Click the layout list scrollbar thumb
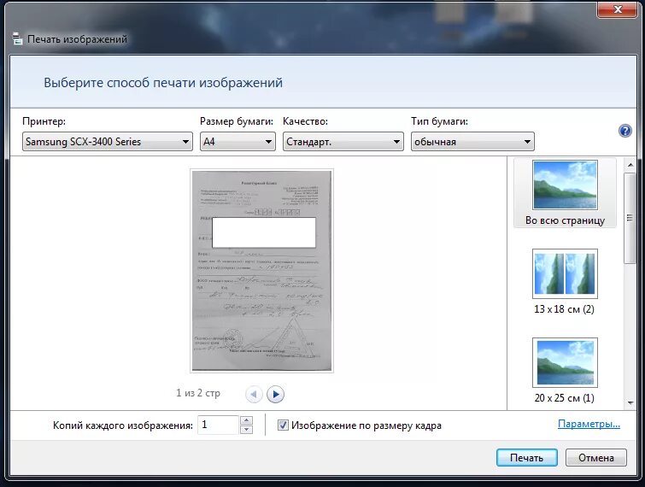The width and height of the screenshot is (645, 487). pos(630,218)
